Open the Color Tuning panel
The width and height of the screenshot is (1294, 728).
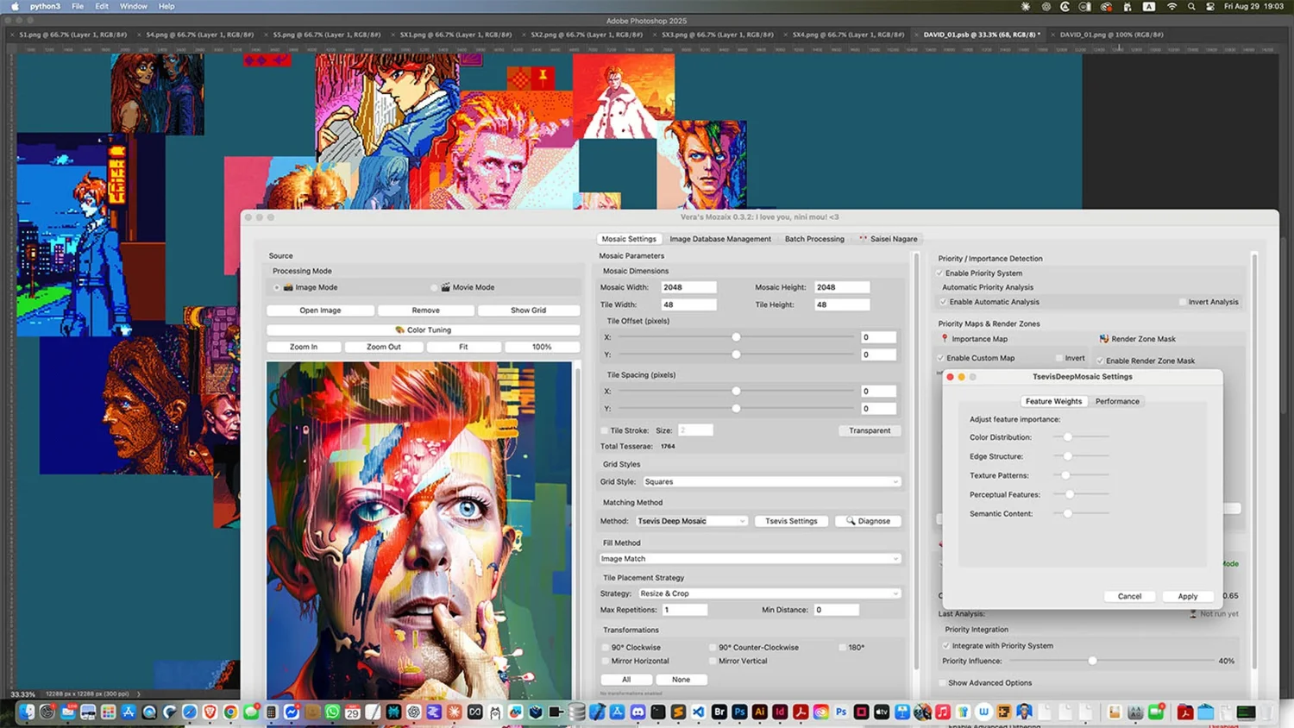coord(423,329)
